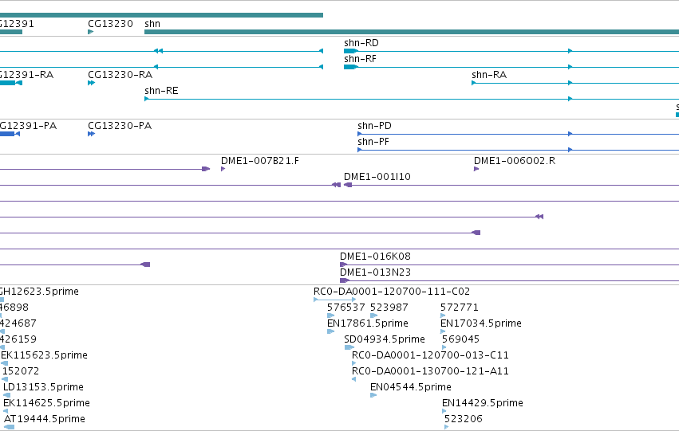The image size is (679, 431).
Task: Click the EN17861.5prime EST marker
Action: (x=331, y=331)
